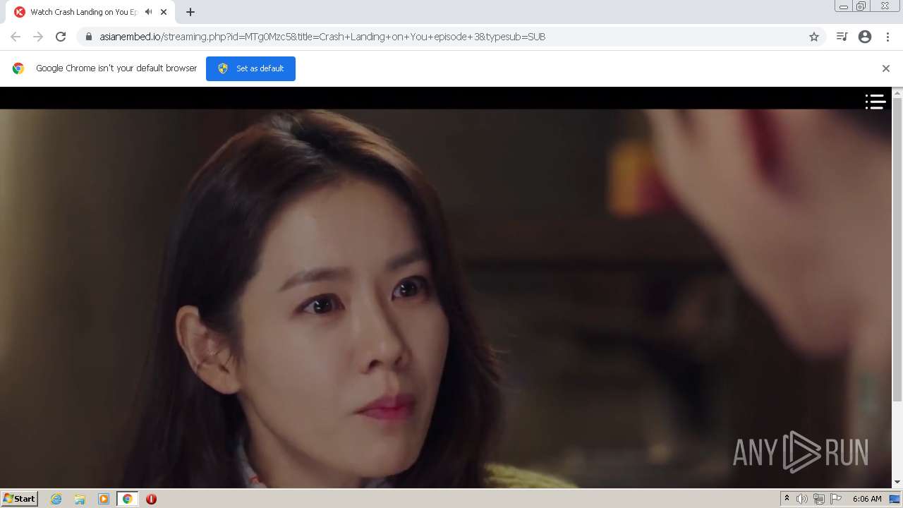This screenshot has height=508, width=903.
Task: Open File Explorer from taskbar
Action: (80, 499)
